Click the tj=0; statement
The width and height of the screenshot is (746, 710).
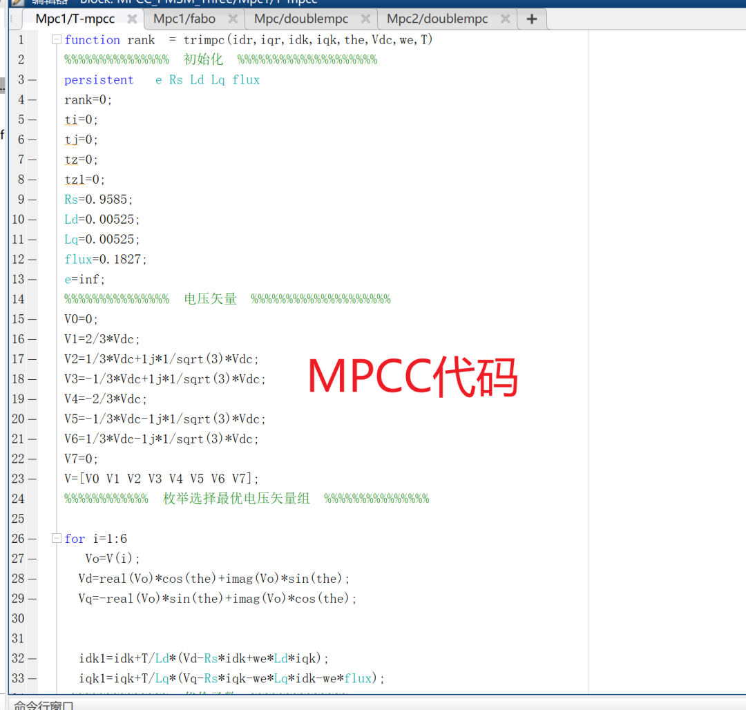(81, 140)
